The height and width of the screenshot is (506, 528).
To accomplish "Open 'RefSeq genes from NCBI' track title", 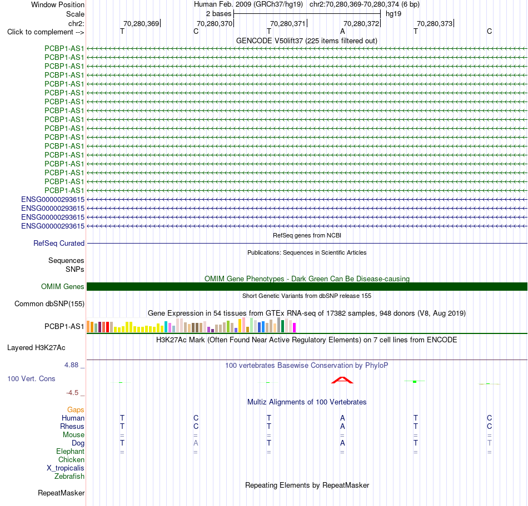I will pos(307,235).
